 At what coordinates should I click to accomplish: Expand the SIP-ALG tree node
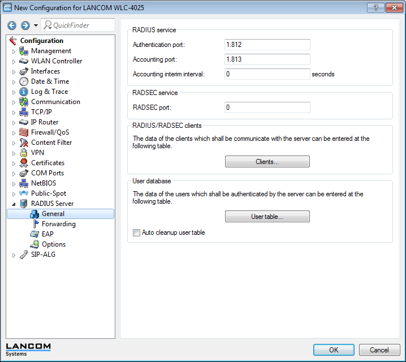point(14,255)
